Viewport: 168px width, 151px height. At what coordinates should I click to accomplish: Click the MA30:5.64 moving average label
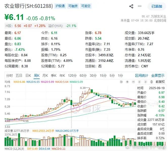62,82
